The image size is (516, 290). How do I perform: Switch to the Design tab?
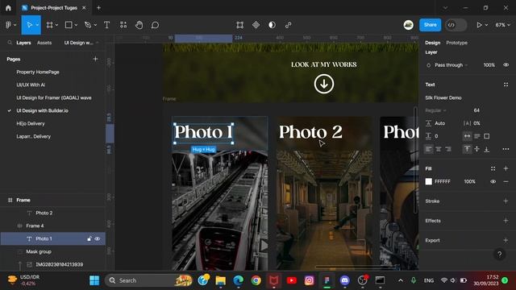click(x=432, y=43)
